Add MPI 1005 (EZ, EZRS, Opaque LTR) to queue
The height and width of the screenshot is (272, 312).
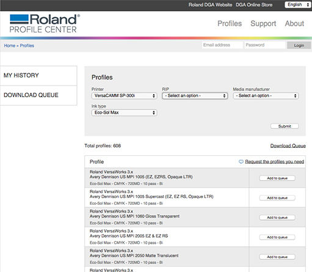[277, 178]
